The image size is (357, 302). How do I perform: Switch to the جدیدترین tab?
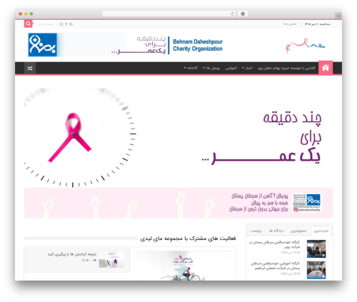(x=321, y=231)
